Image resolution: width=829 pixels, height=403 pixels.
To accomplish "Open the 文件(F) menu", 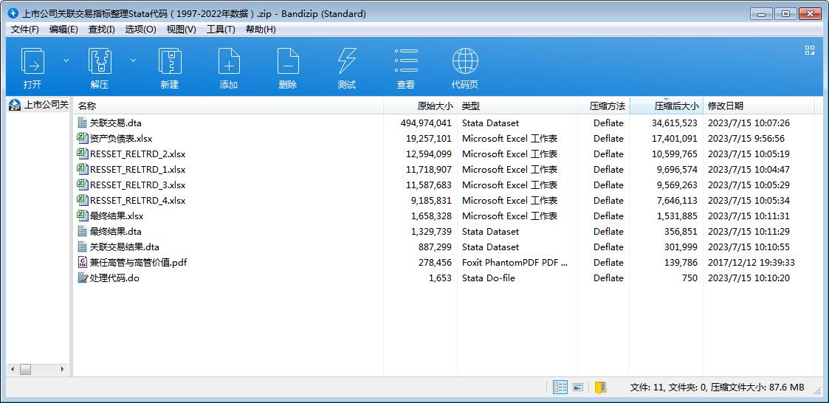I will [x=25, y=30].
